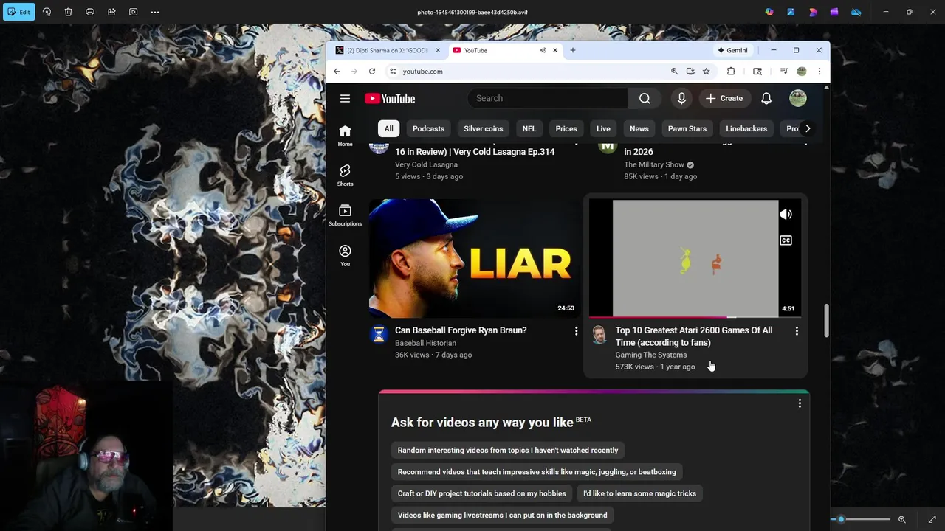This screenshot has height=531, width=945.
Task: Click the YouTube search magnifier button
Action: tap(645, 98)
